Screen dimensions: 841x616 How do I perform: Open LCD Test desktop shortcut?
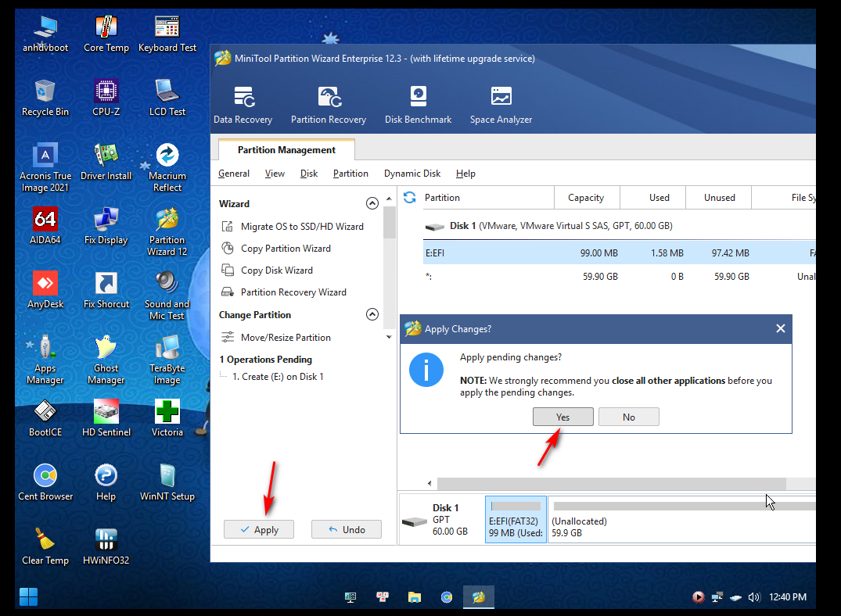point(167,98)
